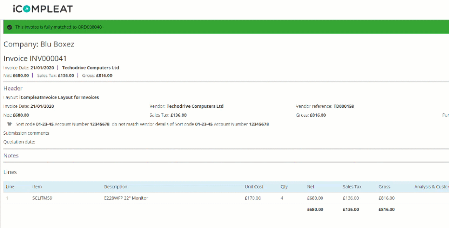Click the Invoice INV000041 heading
Screen dimensions: 449x228
[x=35, y=58]
